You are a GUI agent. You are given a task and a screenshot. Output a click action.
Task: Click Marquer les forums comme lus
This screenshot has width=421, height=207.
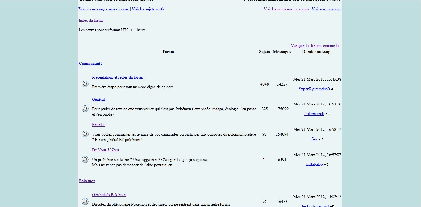point(315,46)
